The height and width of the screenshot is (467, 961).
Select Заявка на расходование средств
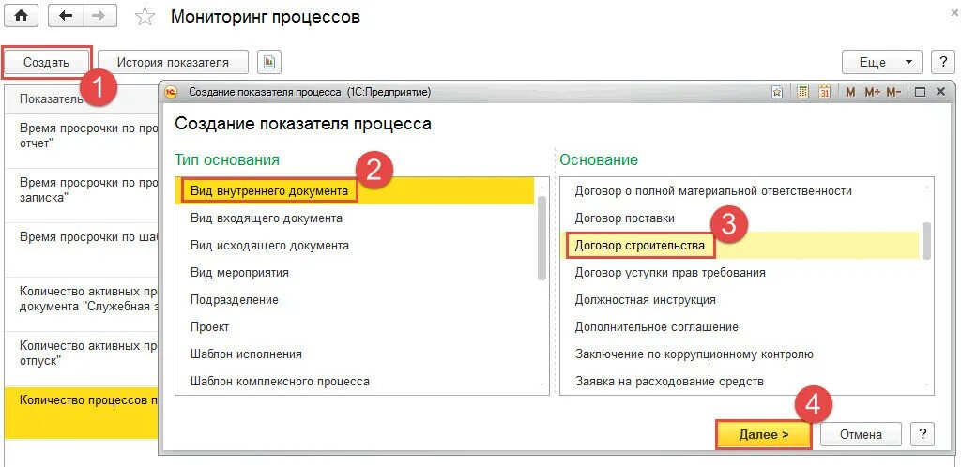[740, 382]
